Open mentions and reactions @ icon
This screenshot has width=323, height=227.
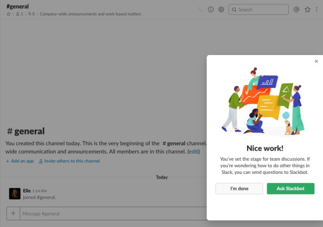[x=296, y=10]
